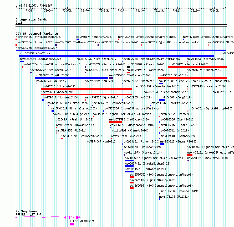The width and height of the screenshot is (234, 227).
Task: Click esv3596552 (1000GenomesConsortiumPhase3) label
Action: pyautogui.click(x=161, y=175)
